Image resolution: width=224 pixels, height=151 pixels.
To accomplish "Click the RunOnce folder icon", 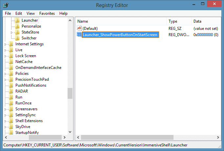I will [x=11, y=103].
